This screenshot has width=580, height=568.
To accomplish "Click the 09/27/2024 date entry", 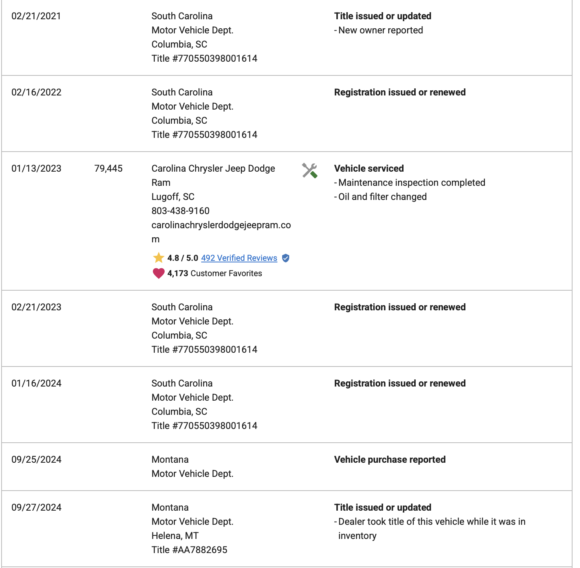I will (36, 508).
